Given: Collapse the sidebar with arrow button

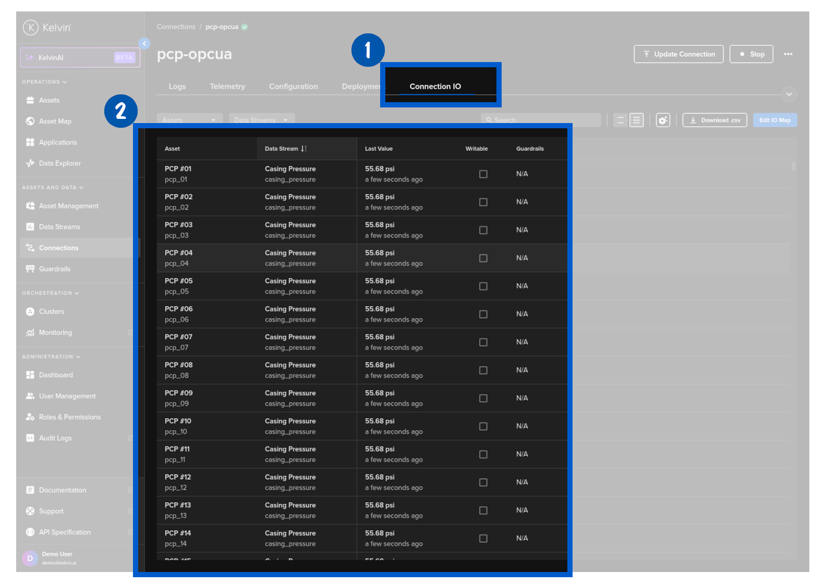Looking at the screenshot, I should click(144, 43).
